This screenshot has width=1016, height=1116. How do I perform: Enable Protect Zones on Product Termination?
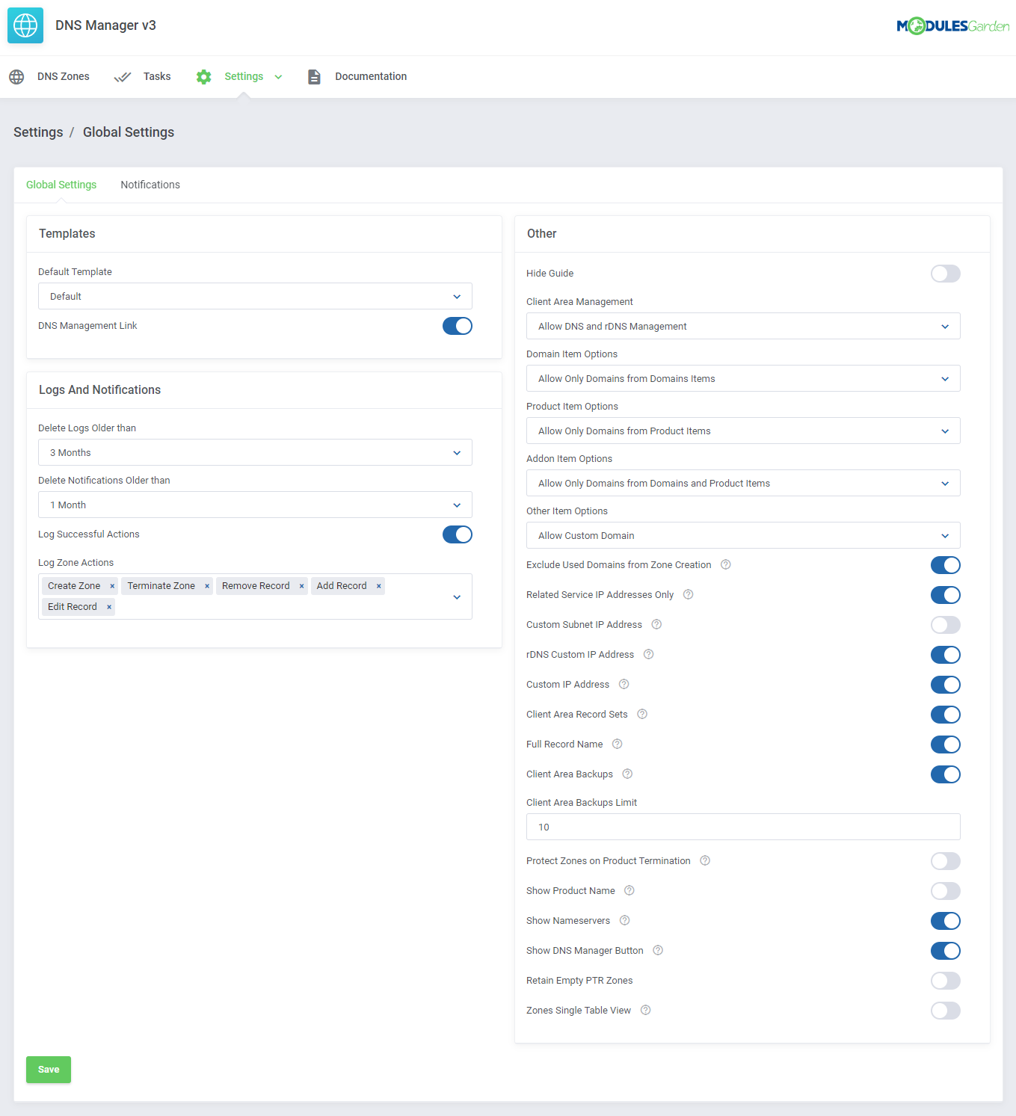[x=946, y=861]
